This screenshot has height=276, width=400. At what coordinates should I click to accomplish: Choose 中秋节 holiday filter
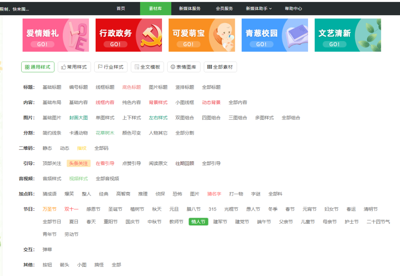[x=154, y=222]
